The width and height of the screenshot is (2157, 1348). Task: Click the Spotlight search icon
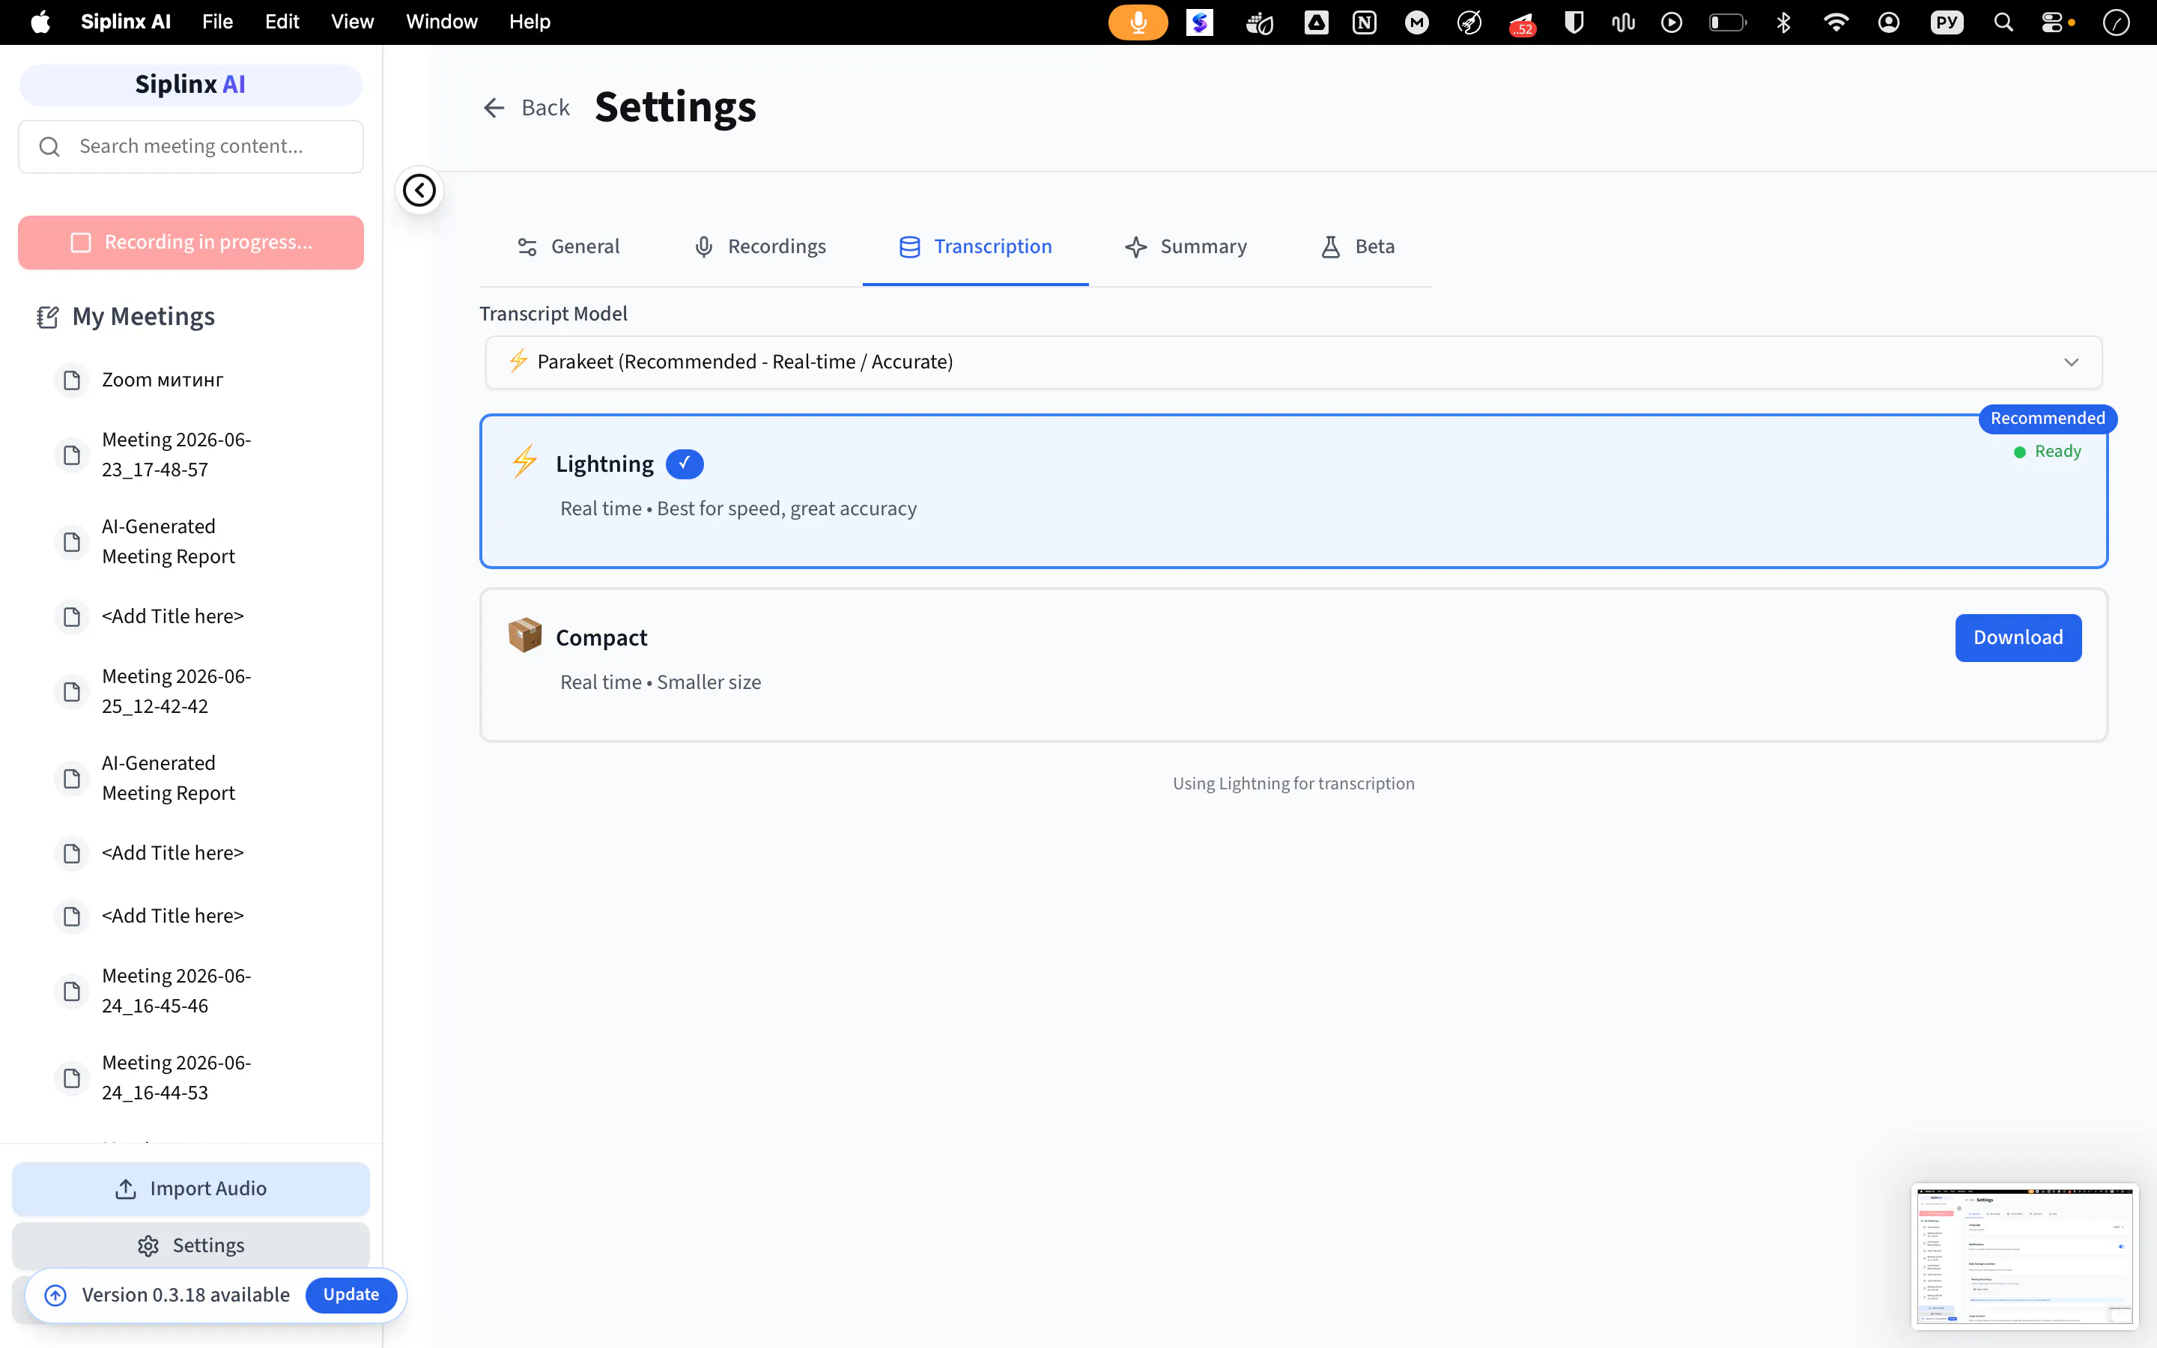tap(2003, 22)
